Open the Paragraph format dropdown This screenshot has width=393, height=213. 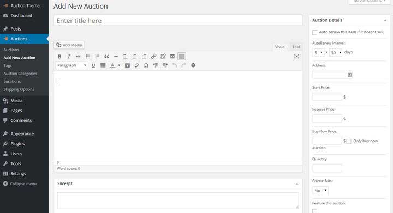[x=72, y=65]
